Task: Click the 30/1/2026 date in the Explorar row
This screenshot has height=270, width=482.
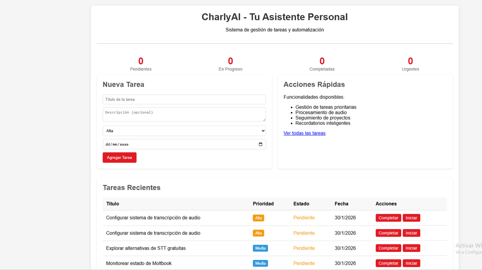Action: click(x=345, y=248)
